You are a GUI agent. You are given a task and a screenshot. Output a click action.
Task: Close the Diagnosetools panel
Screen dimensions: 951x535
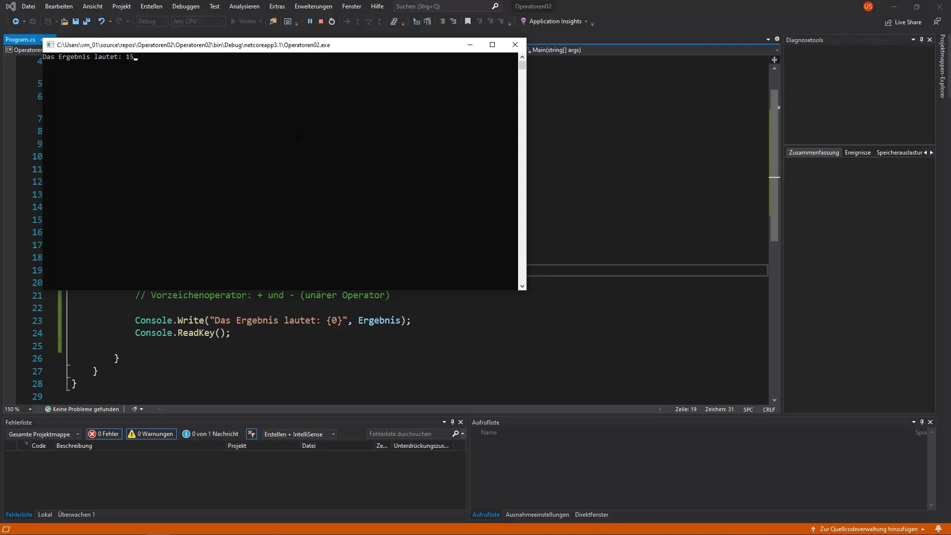(x=930, y=40)
